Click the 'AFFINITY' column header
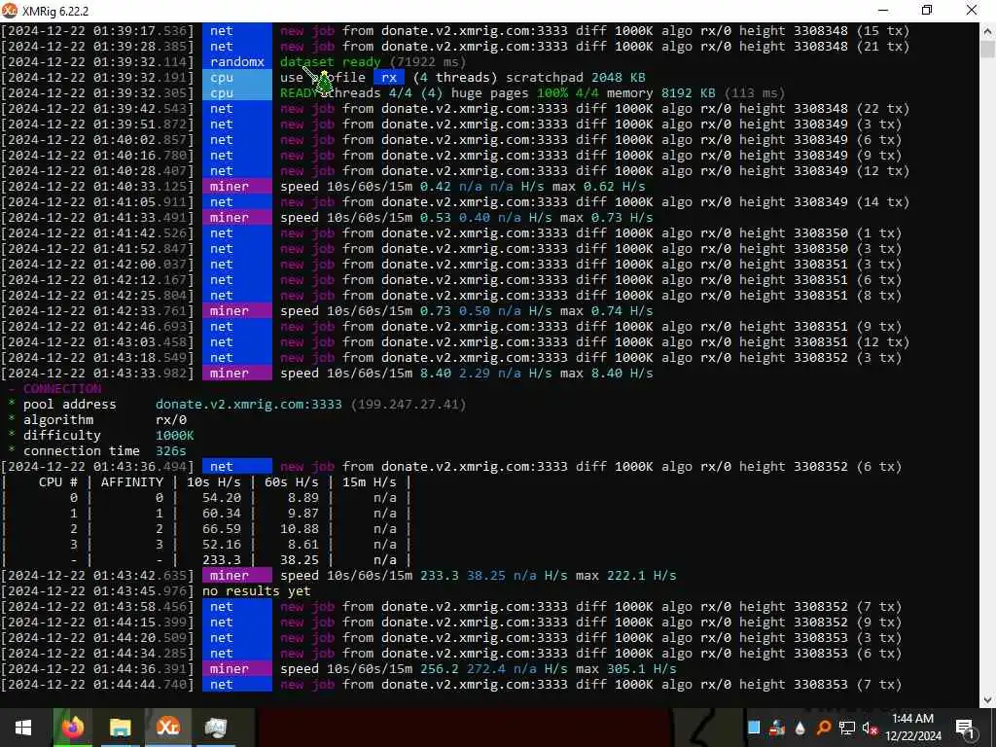 pyautogui.click(x=132, y=482)
